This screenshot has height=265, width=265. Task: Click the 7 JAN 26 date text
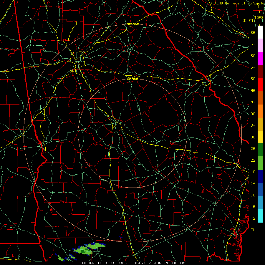(x=159, y=263)
